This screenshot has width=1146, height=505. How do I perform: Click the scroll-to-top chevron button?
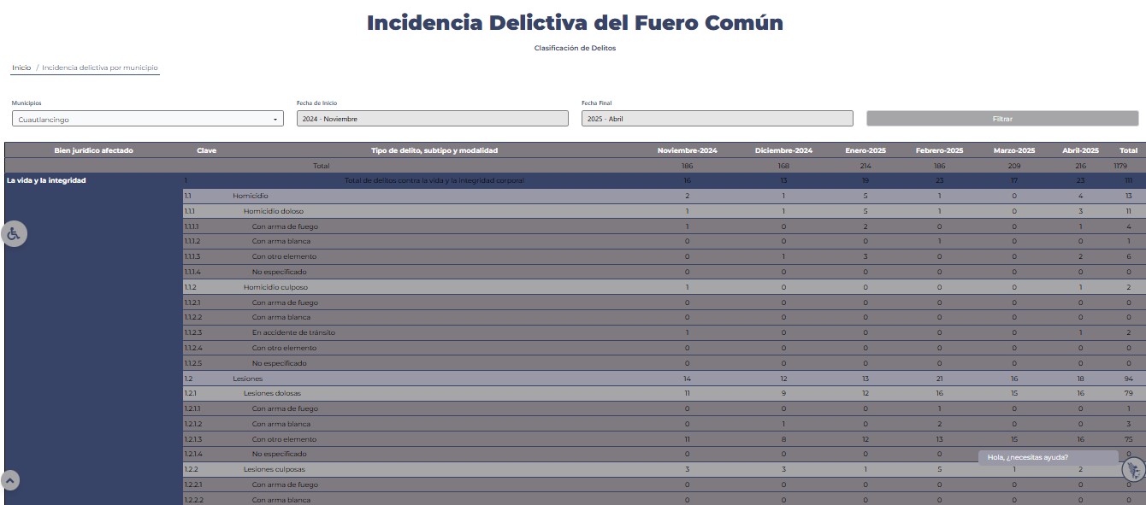[x=10, y=480]
